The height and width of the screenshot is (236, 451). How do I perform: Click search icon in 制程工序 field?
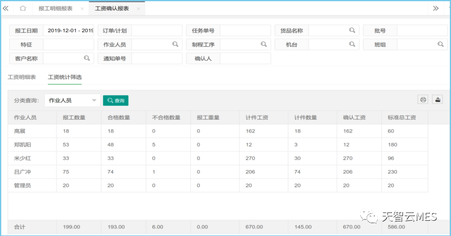[x=264, y=44]
